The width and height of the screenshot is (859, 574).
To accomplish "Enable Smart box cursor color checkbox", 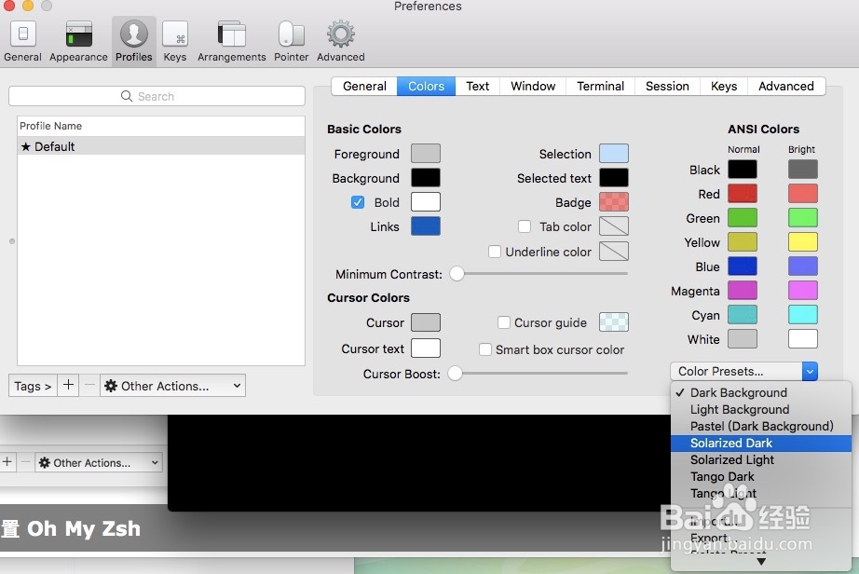I will 484,349.
